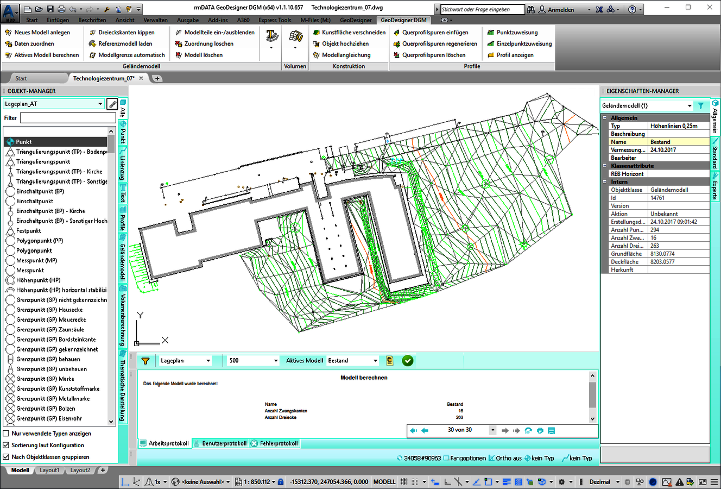The height and width of the screenshot is (489, 721).
Task: Open the Aktives Modell Bestand dropdown
Action: (x=375, y=361)
